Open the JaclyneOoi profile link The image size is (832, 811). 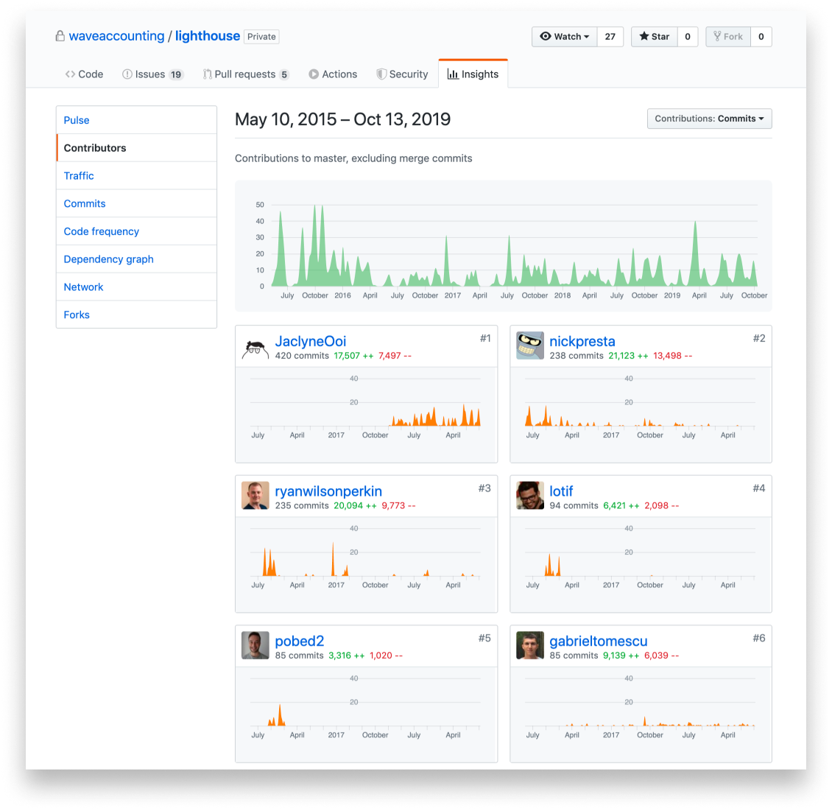[311, 341]
